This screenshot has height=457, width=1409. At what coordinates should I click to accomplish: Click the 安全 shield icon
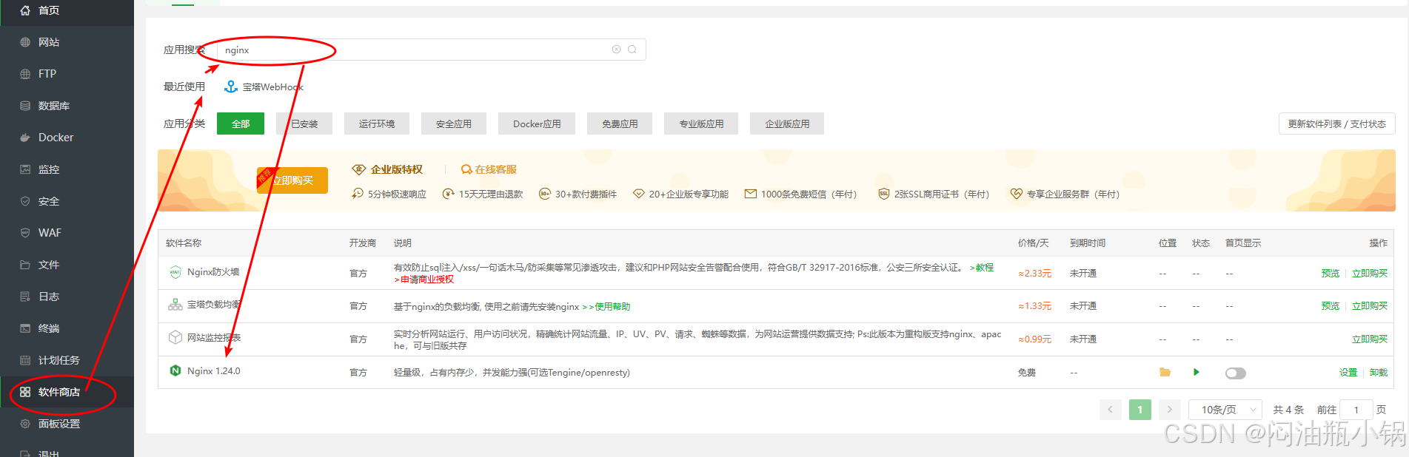(x=25, y=201)
